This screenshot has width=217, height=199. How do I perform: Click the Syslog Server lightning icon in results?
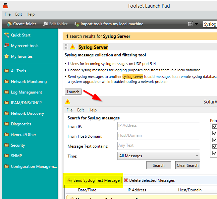pos(73,47)
